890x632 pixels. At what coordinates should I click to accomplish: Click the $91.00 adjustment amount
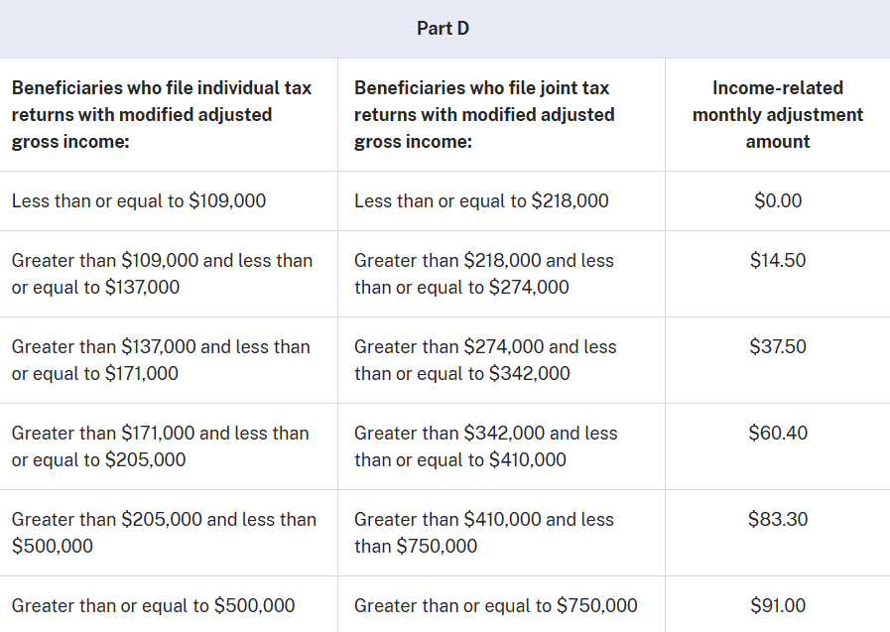tap(778, 606)
